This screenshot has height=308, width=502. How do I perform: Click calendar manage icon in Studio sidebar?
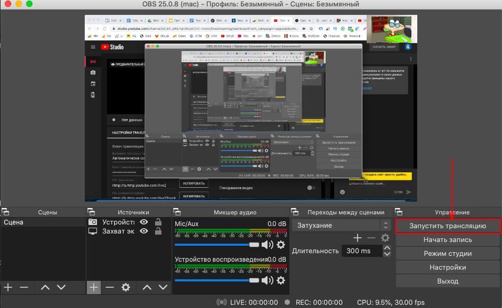point(93,84)
